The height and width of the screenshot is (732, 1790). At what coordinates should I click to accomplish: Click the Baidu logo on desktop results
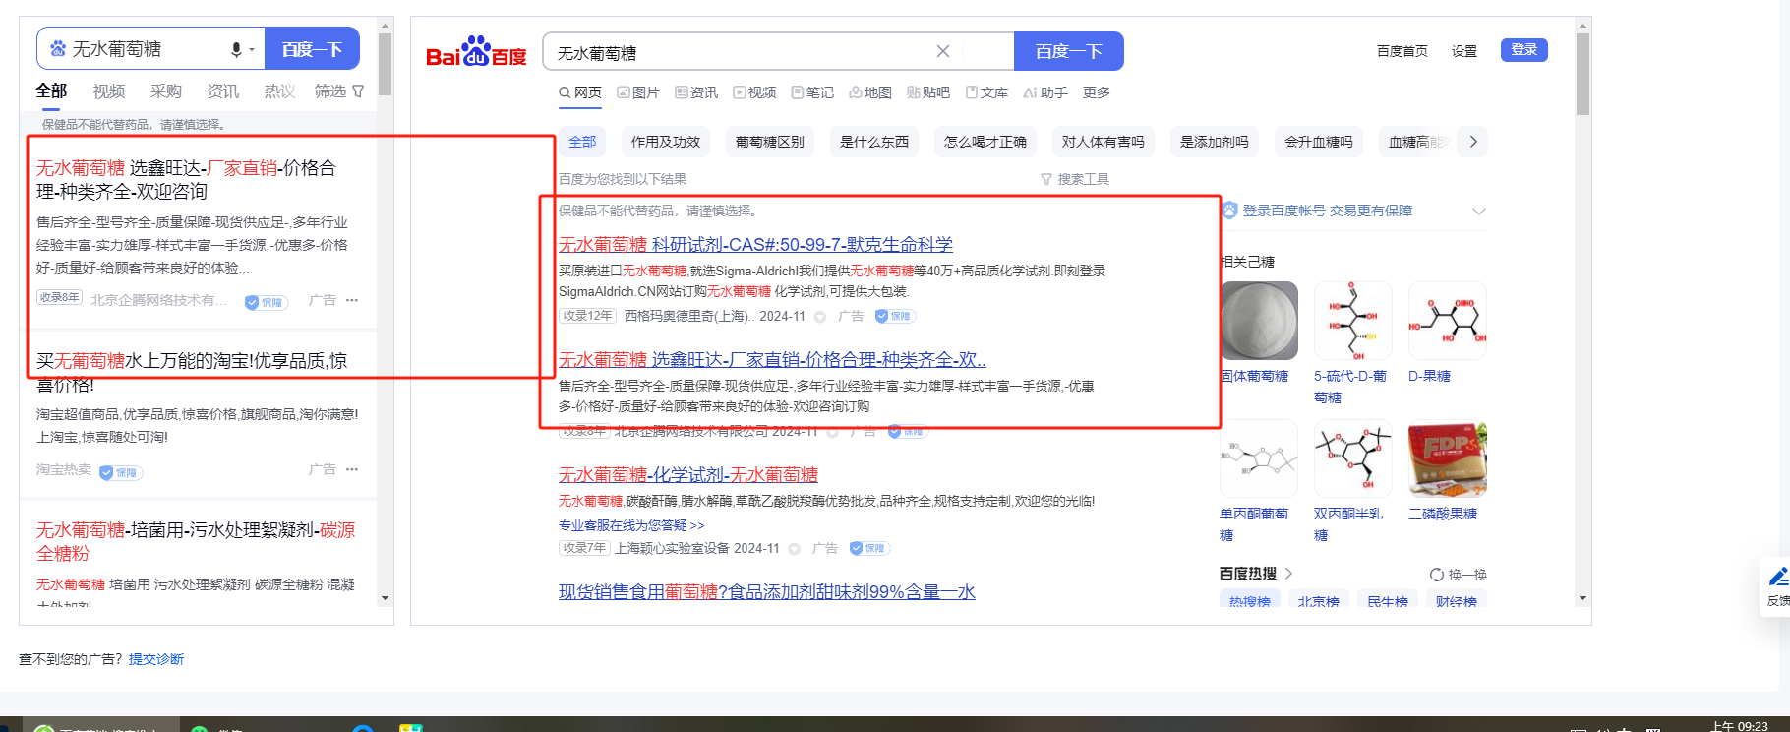[476, 52]
